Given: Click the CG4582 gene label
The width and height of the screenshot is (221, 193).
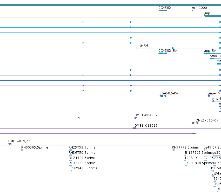Looking at the screenshot, I should 165,8.
